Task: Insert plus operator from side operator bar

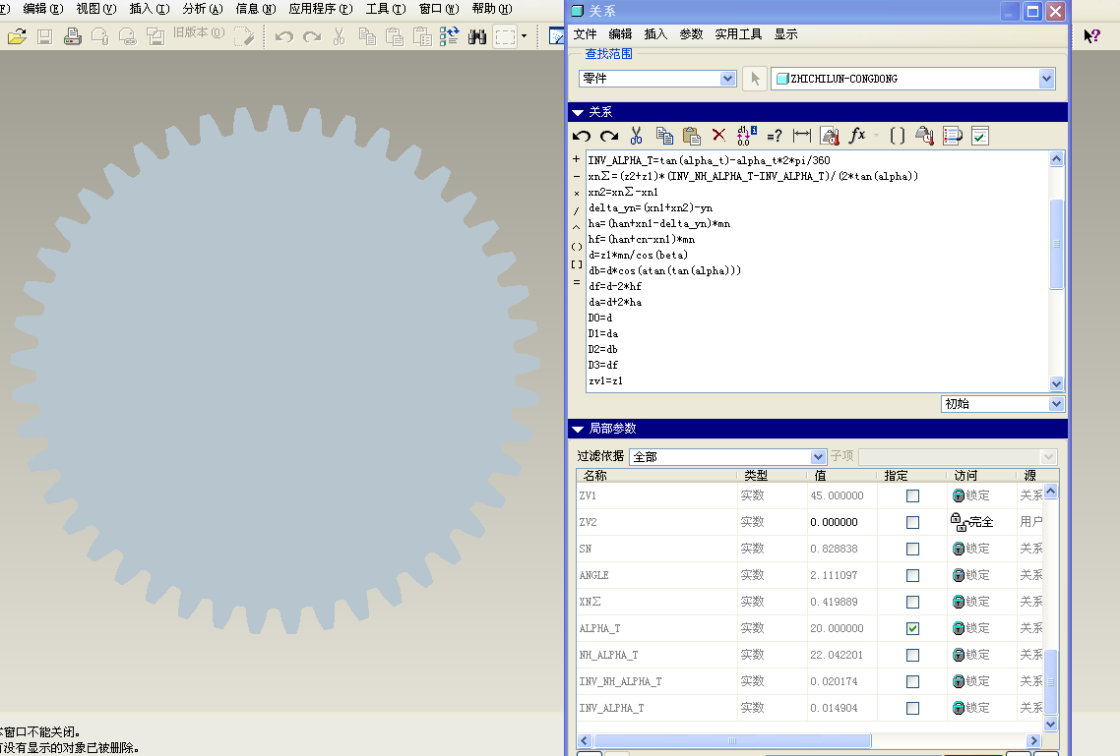Action: (577, 159)
